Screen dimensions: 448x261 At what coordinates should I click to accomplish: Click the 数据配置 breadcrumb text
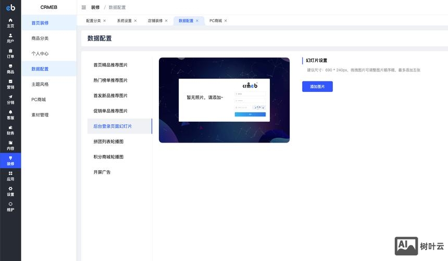pyautogui.click(x=117, y=7)
